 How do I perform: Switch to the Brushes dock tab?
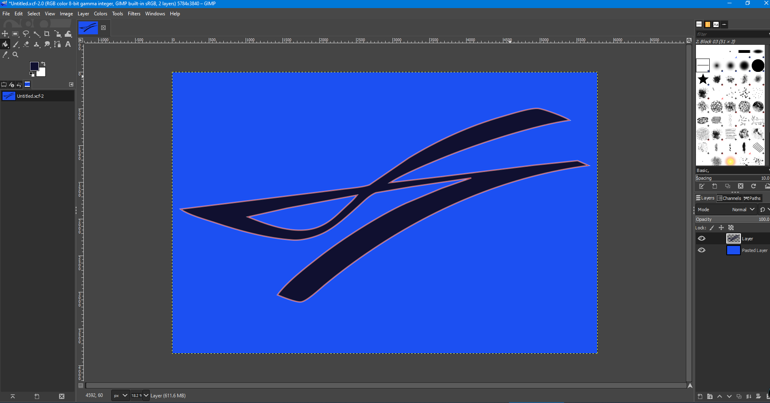click(699, 24)
